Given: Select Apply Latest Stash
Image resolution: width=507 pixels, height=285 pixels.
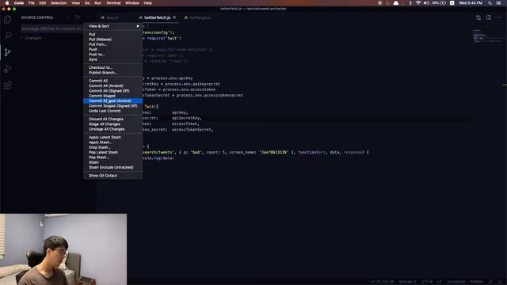Looking at the screenshot, I should [112, 137].
